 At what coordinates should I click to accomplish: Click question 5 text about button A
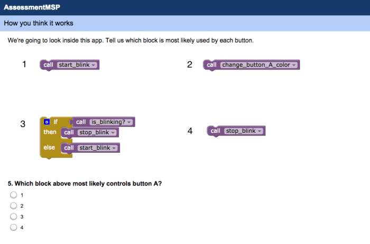coord(85,183)
